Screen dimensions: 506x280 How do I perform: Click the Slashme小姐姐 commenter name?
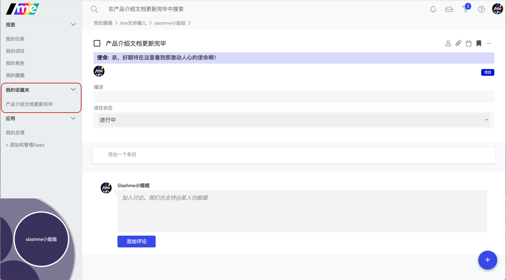coord(133,186)
